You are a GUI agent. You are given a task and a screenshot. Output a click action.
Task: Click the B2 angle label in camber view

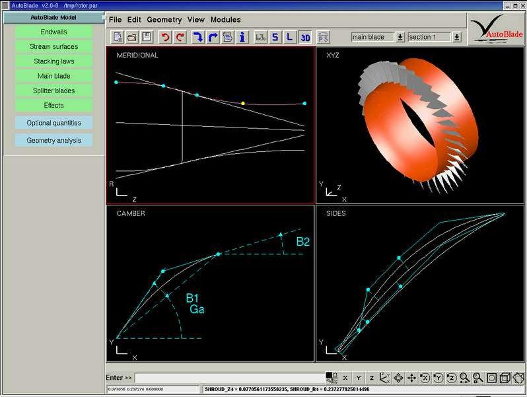pyautogui.click(x=303, y=242)
